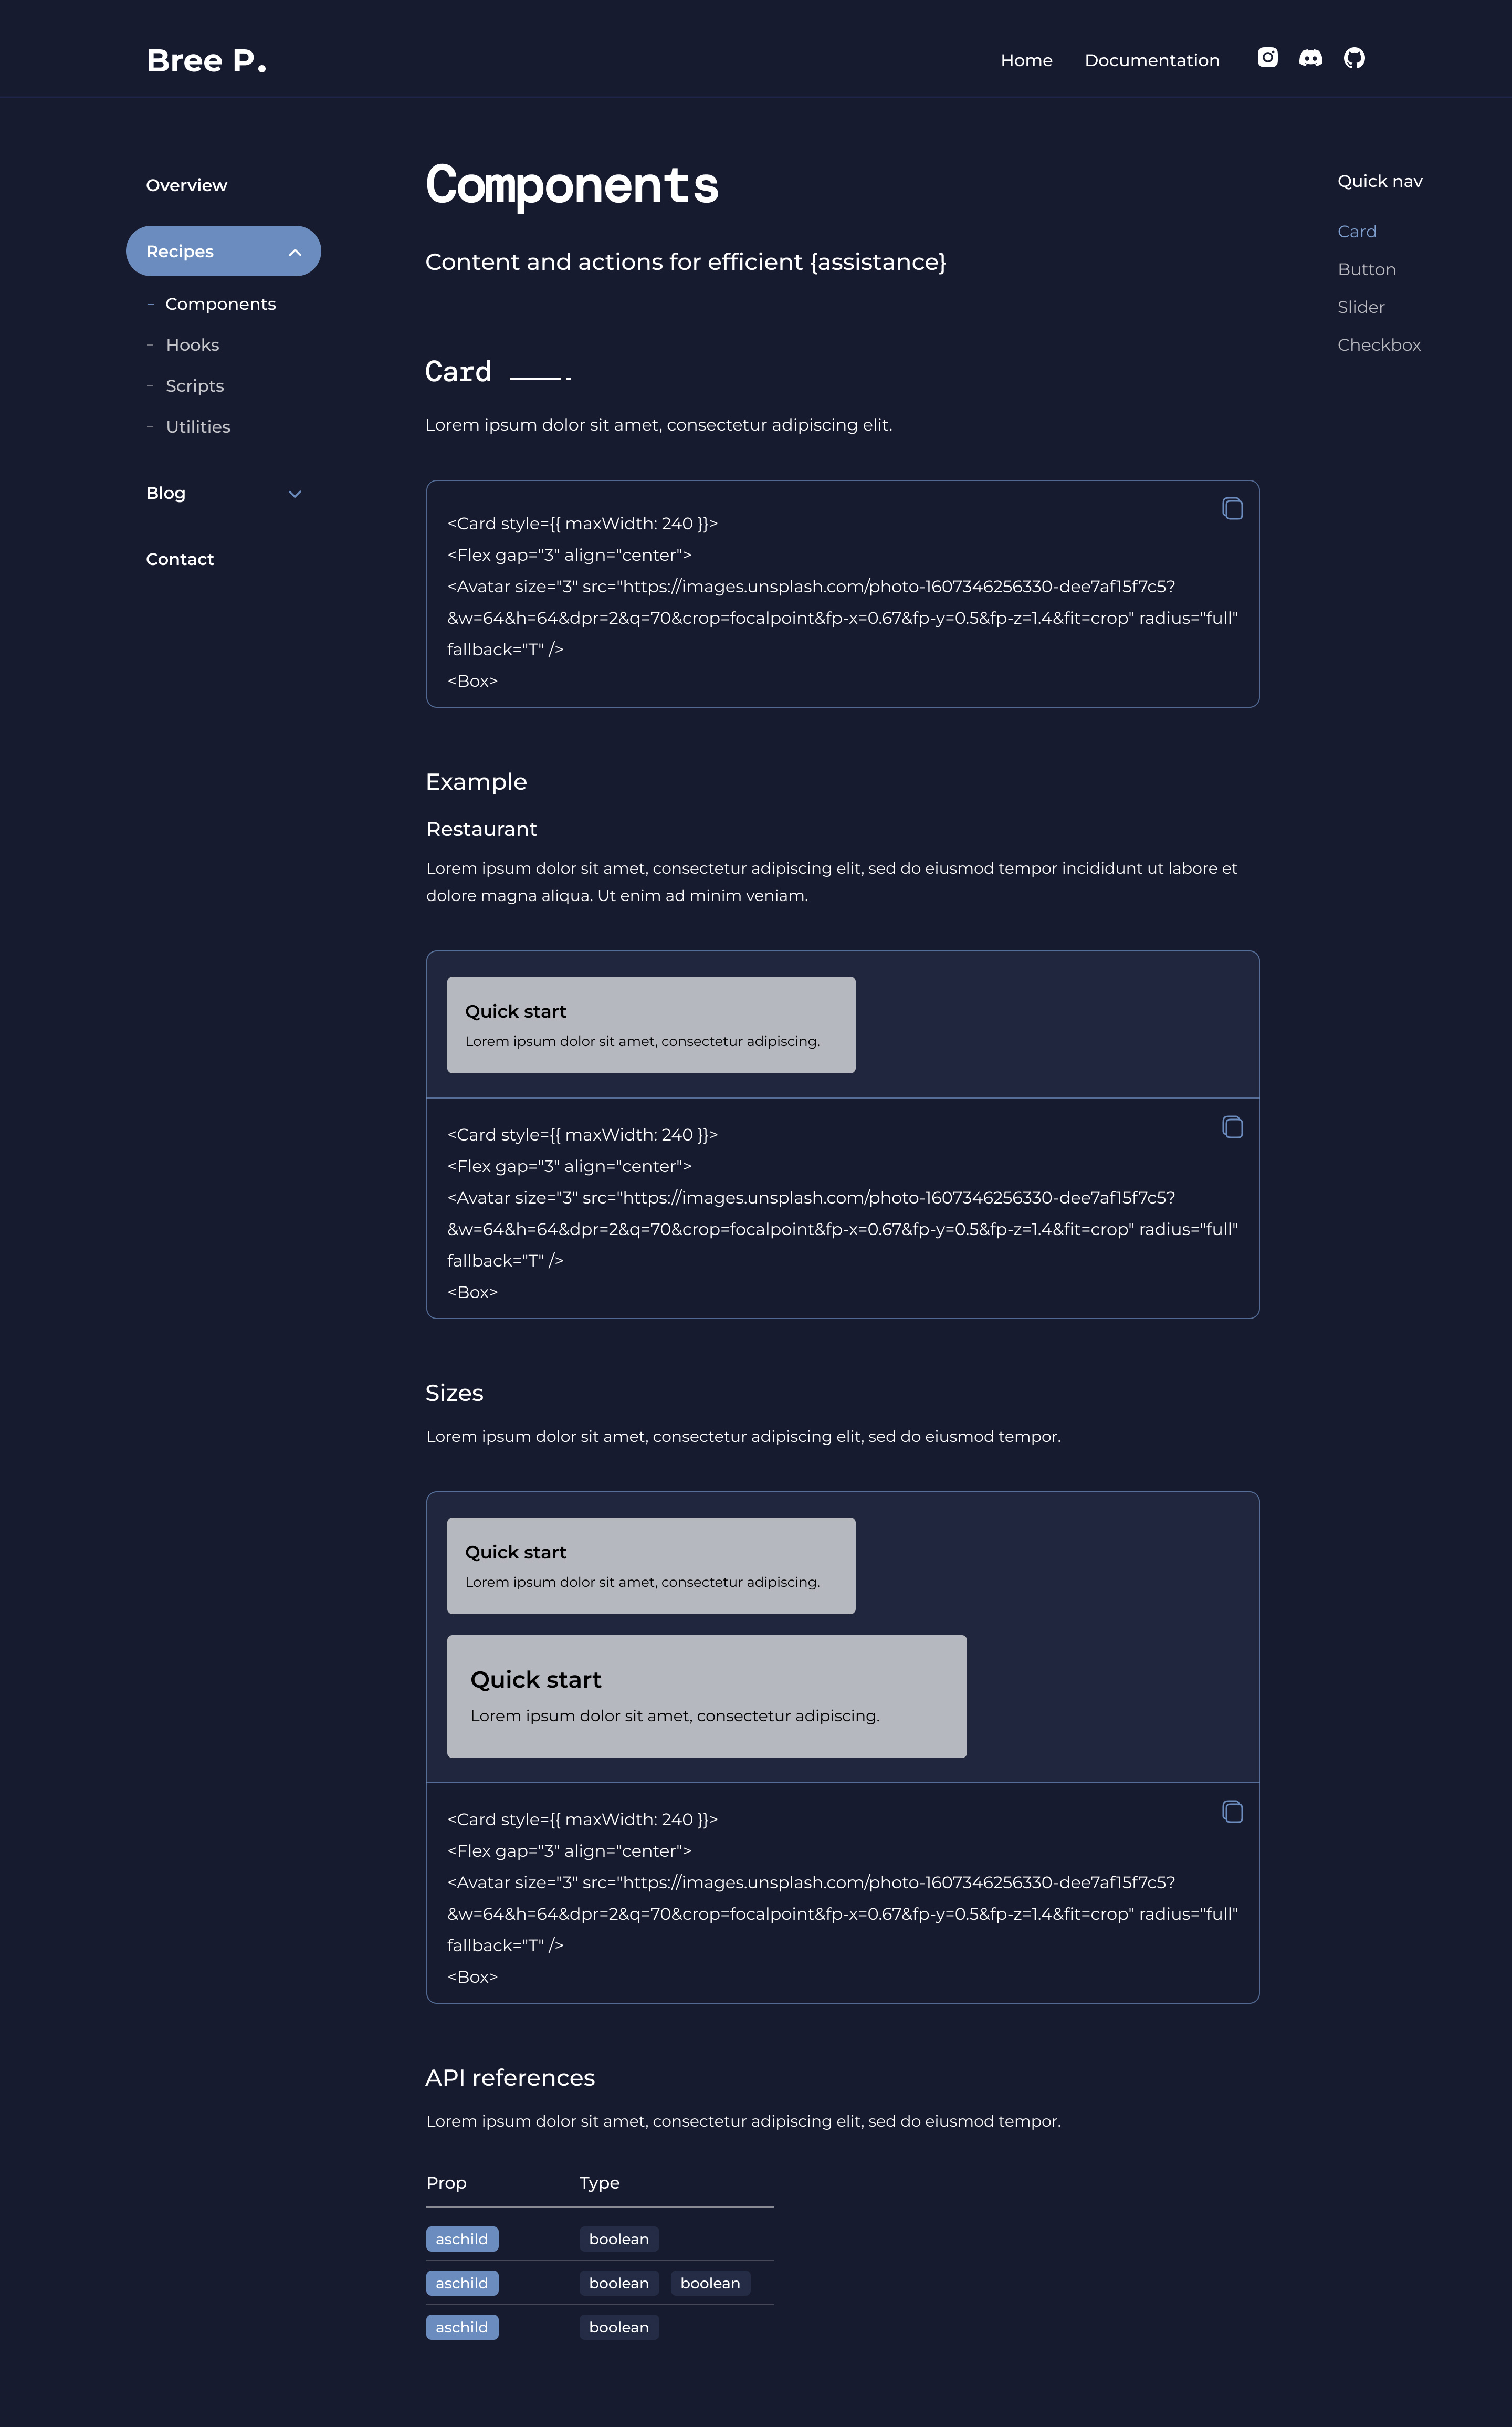This screenshot has height=2427, width=1512.
Task: Open the Instagram profile icon
Action: coord(1267,58)
